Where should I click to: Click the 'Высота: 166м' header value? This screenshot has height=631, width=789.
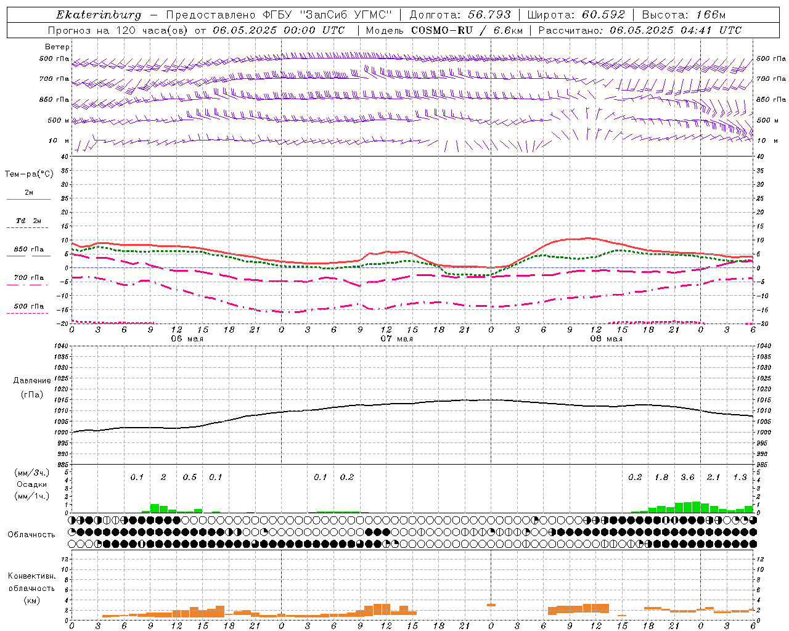click(684, 15)
